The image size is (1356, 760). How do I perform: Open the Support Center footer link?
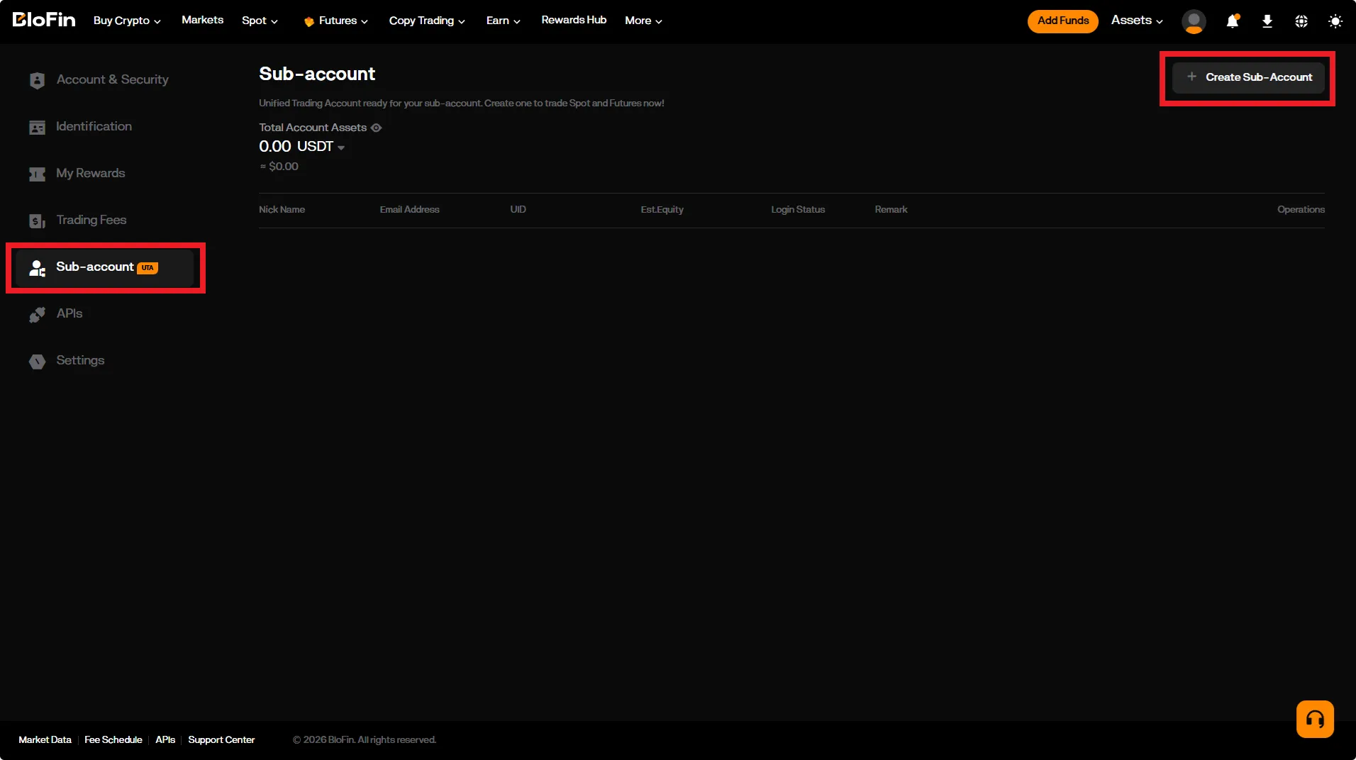(221, 739)
